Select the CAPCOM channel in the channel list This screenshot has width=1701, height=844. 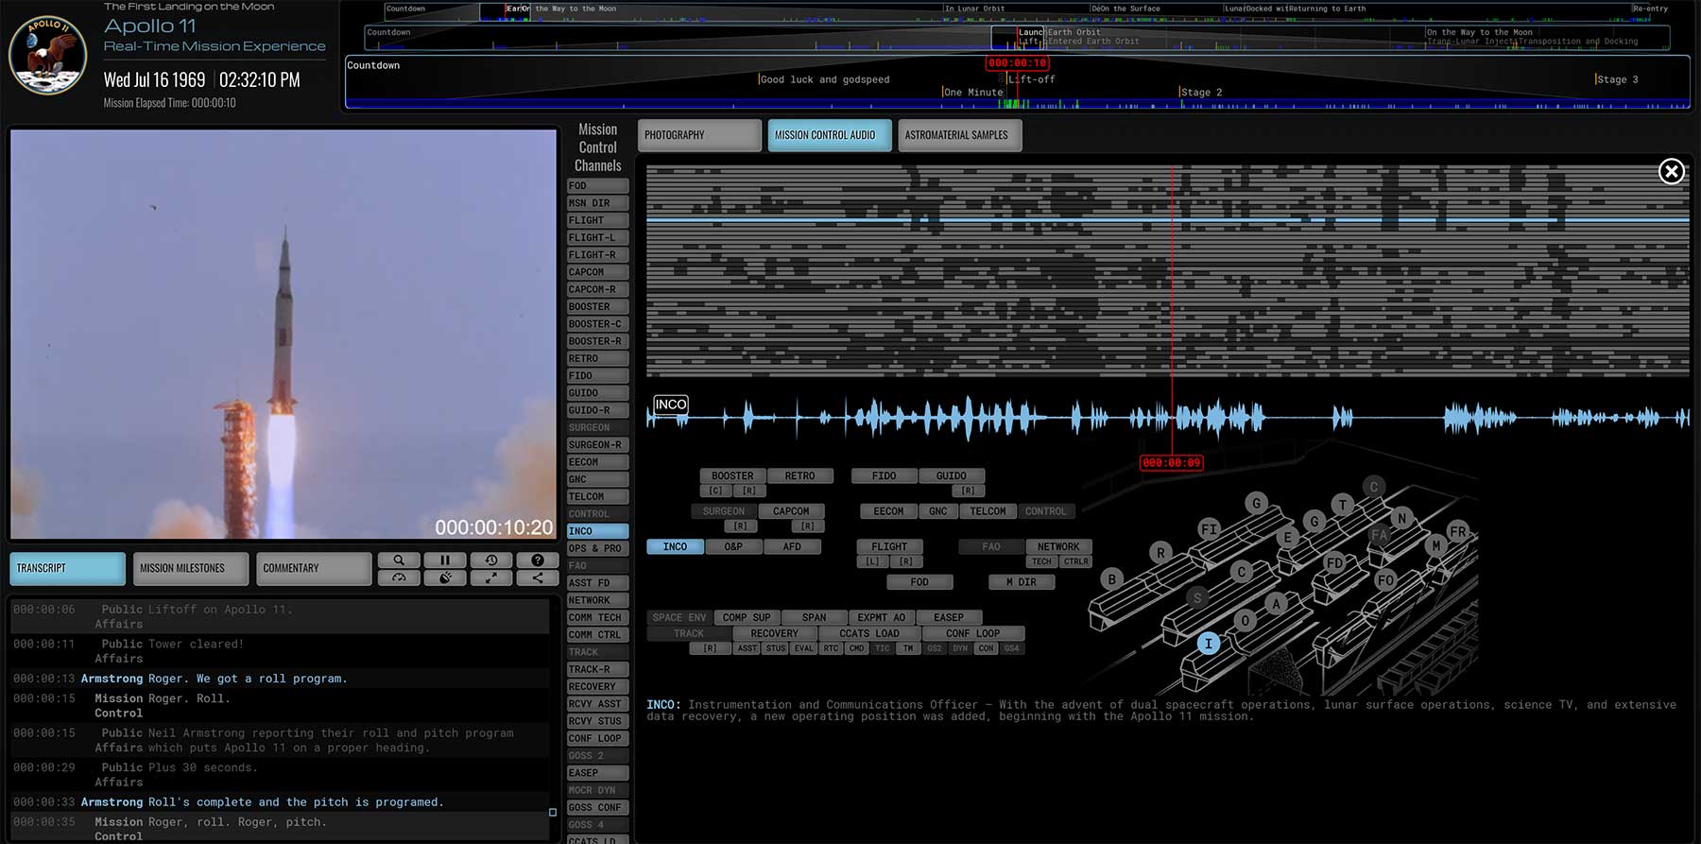pos(596,272)
